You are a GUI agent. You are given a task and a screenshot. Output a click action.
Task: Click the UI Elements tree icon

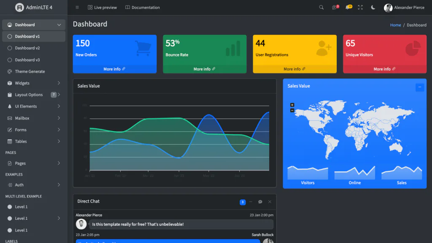pyautogui.click(x=10, y=106)
